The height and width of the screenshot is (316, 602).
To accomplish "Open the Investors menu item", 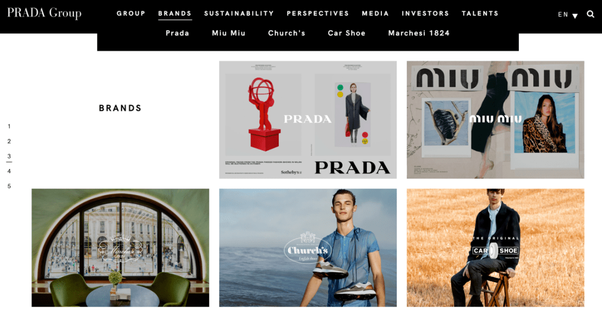I will coord(425,13).
